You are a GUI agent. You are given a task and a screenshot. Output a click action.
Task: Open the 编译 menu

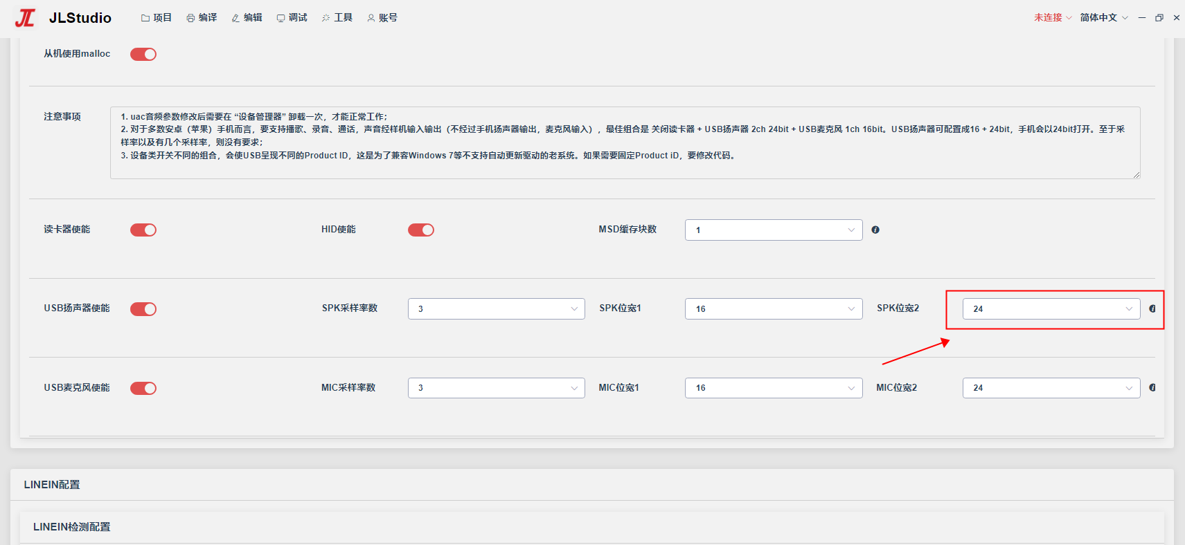click(x=202, y=17)
